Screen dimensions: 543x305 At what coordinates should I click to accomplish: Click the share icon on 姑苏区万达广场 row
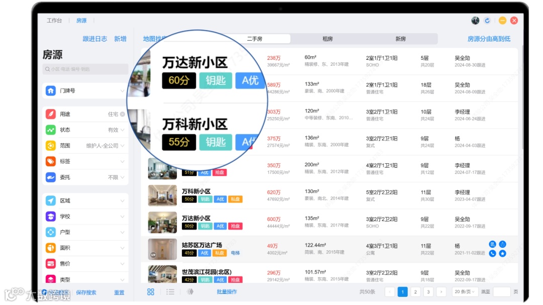(502, 244)
